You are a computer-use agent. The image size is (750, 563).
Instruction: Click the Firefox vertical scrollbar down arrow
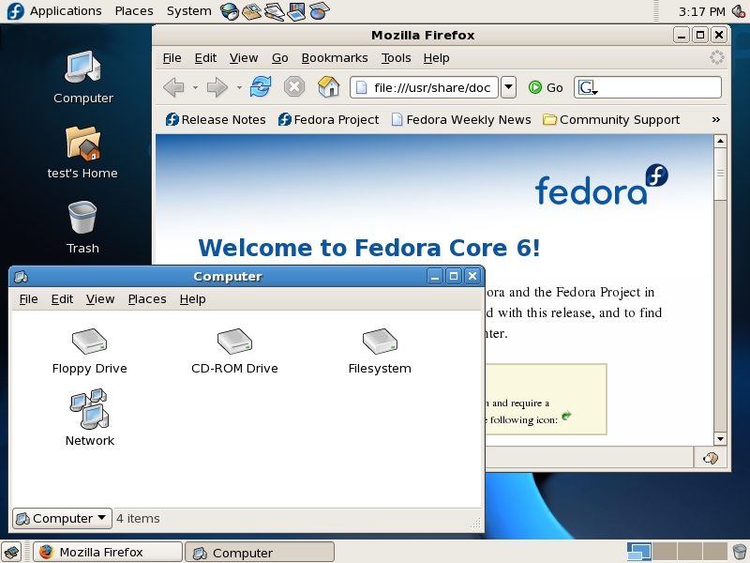(x=720, y=438)
